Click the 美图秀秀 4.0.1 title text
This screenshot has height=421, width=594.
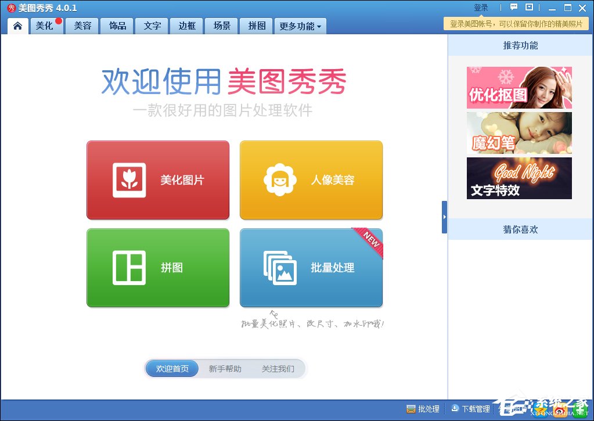[x=48, y=8]
